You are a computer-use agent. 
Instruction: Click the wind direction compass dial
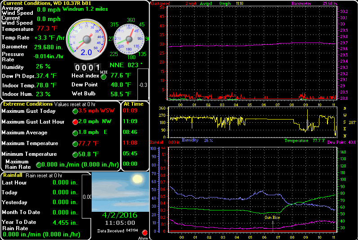[129, 40]
